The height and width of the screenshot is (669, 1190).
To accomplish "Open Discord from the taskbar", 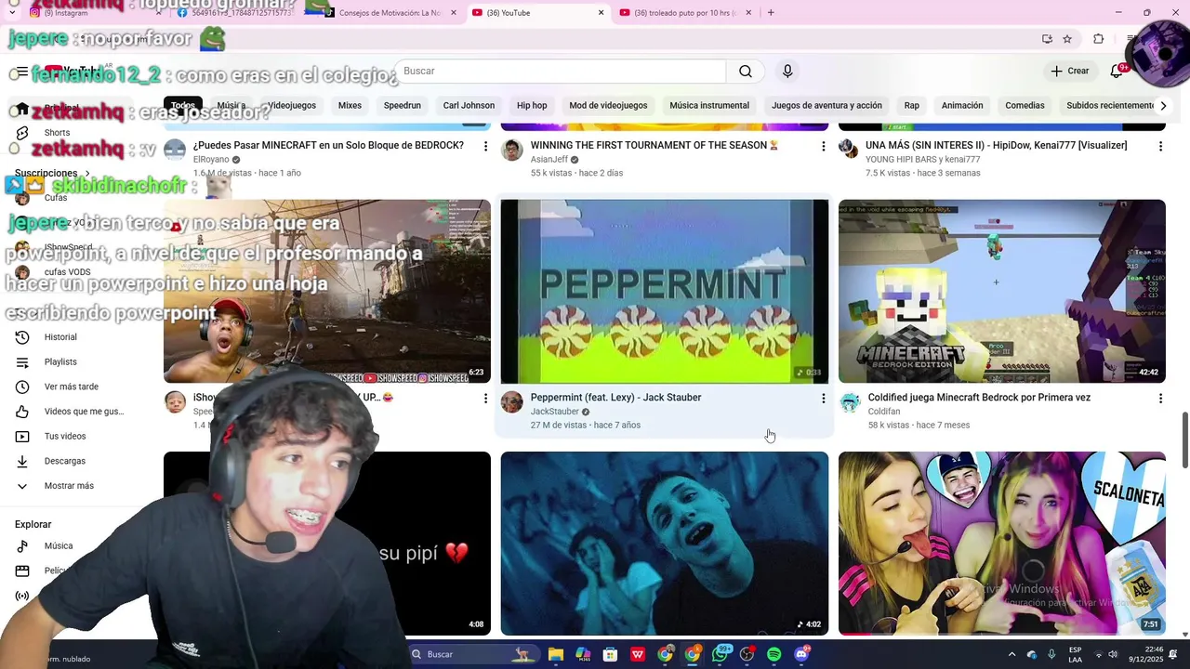I will click(801, 654).
